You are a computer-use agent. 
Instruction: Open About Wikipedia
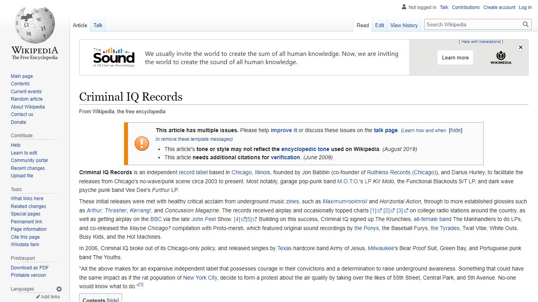tap(28, 107)
